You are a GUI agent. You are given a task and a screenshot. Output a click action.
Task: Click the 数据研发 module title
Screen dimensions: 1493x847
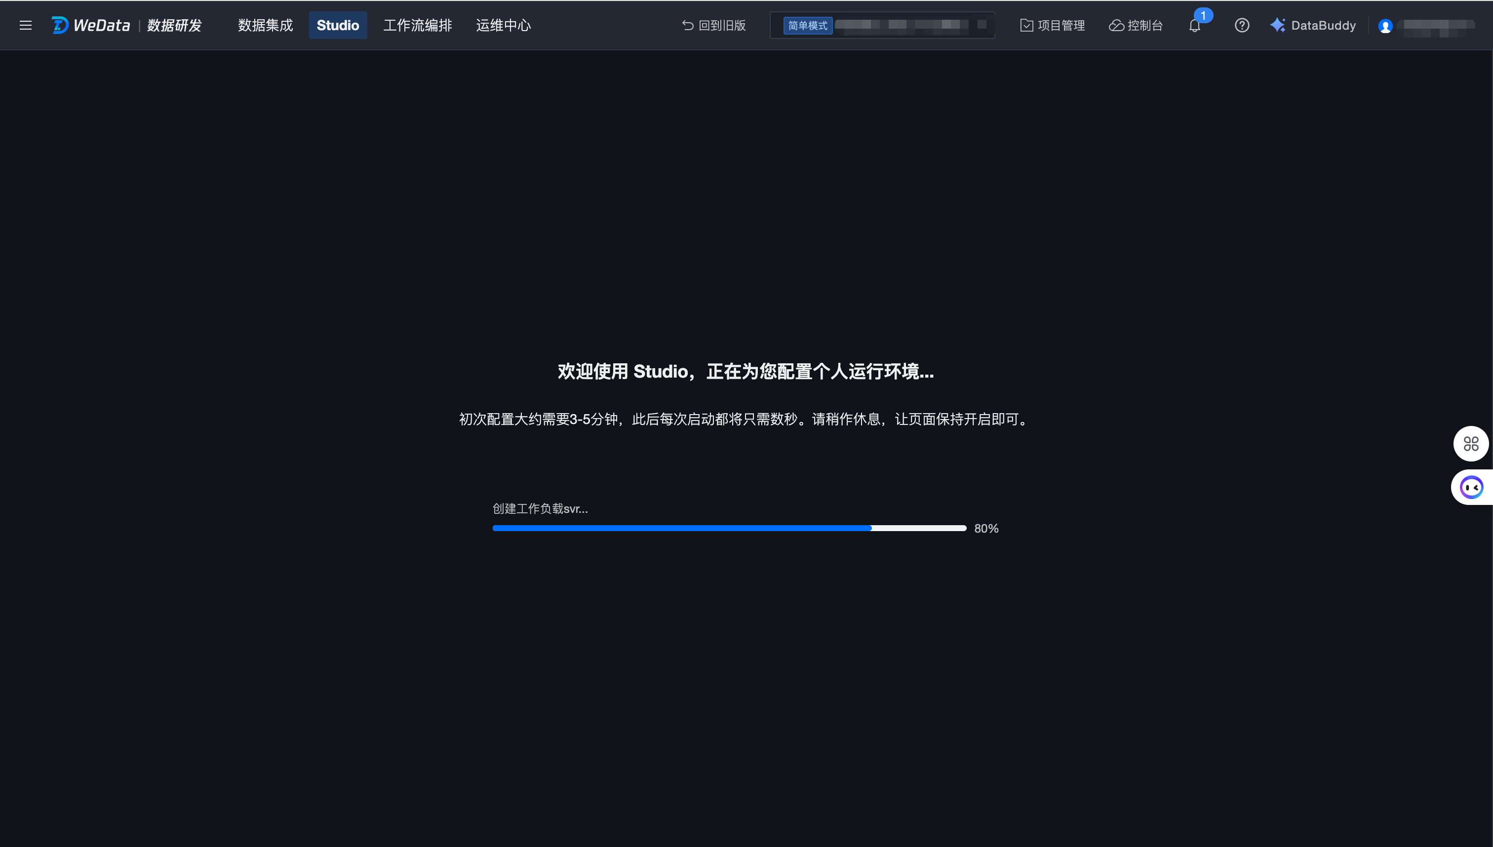174,25
